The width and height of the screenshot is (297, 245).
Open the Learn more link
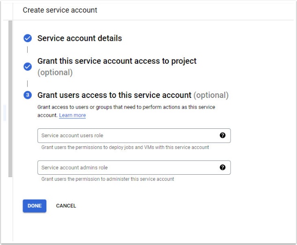[x=72, y=115]
